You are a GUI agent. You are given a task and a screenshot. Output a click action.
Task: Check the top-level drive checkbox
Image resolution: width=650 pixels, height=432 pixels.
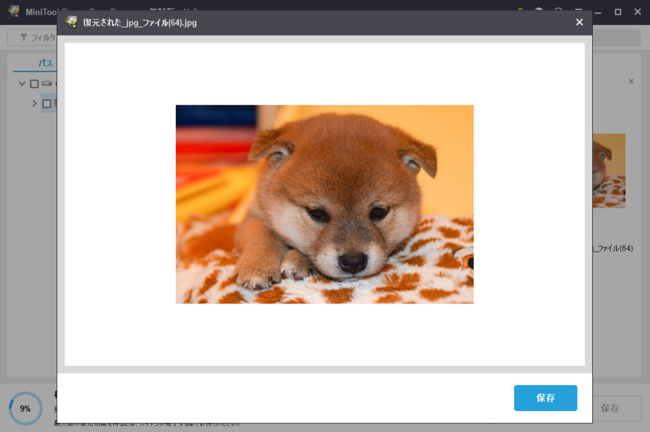34,83
